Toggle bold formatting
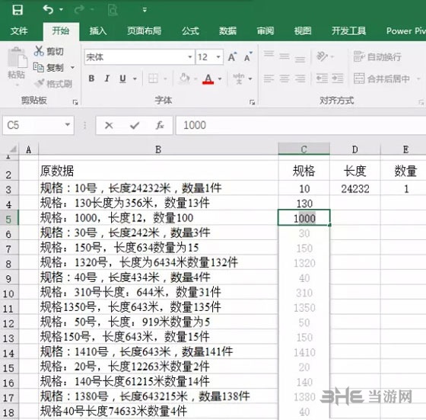The image size is (426, 420). tap(91, 79)
